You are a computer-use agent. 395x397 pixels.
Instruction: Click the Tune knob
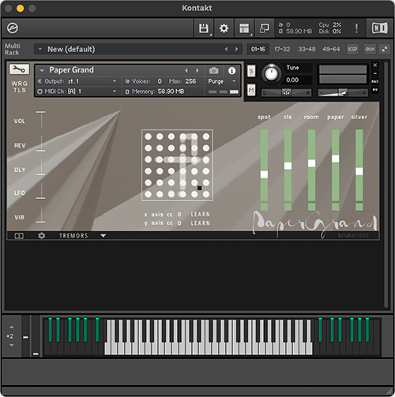pyautogui.click(x=271, y=74)
